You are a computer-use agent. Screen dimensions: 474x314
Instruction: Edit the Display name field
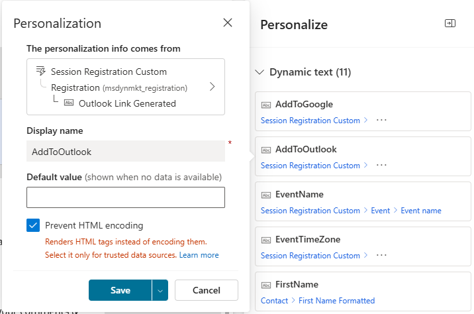point(126,152)
